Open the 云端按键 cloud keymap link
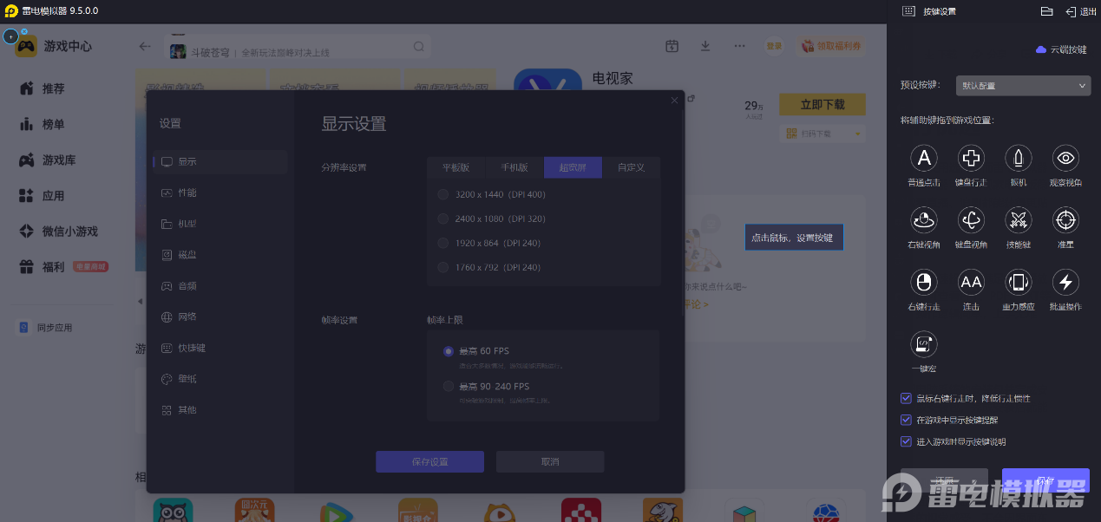The width and height of the screenshot is (1101, 522). click(x=1061, y=49)
